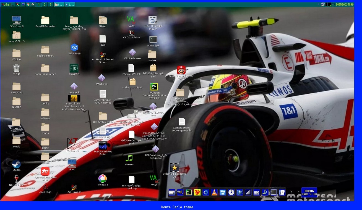
Task: Click the terminal icon in the dock
Action: [x=274, y=192]
